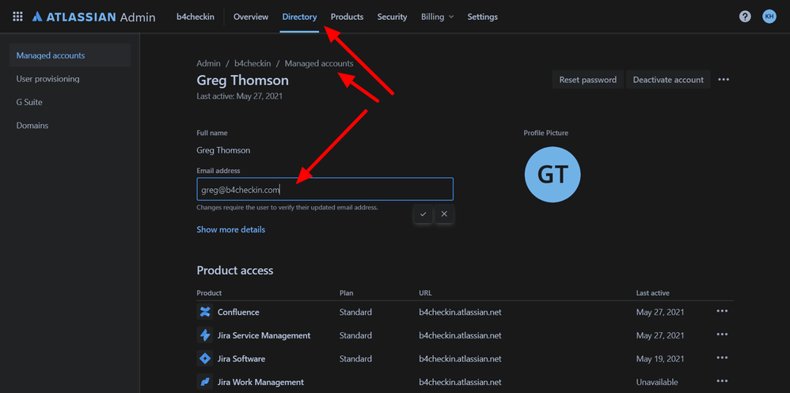
Task: Click the Admin breadcrumb link
Action: click(209, 63)
